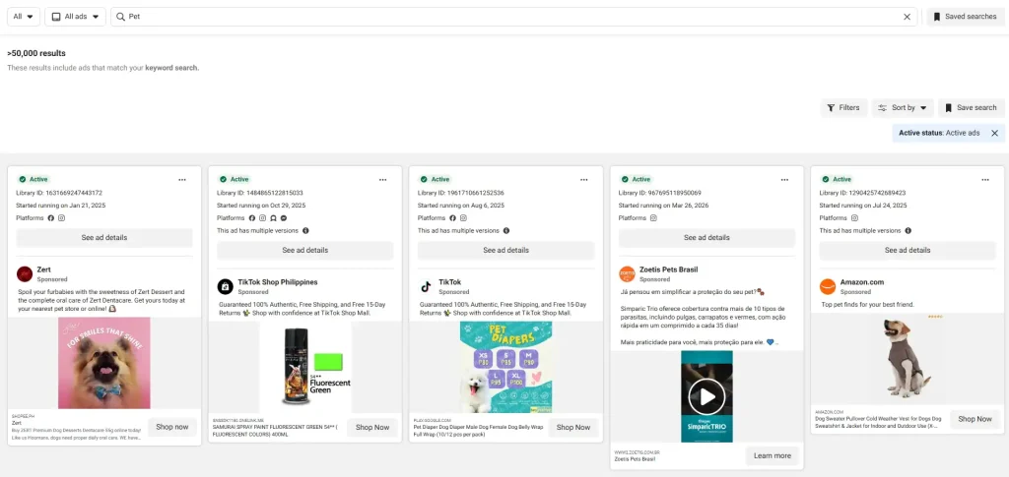Image resolution: width=1009 pixels, height=477 pixels.
Task: Click Shop Now on pet diaper ad
Action: (573, 428)
